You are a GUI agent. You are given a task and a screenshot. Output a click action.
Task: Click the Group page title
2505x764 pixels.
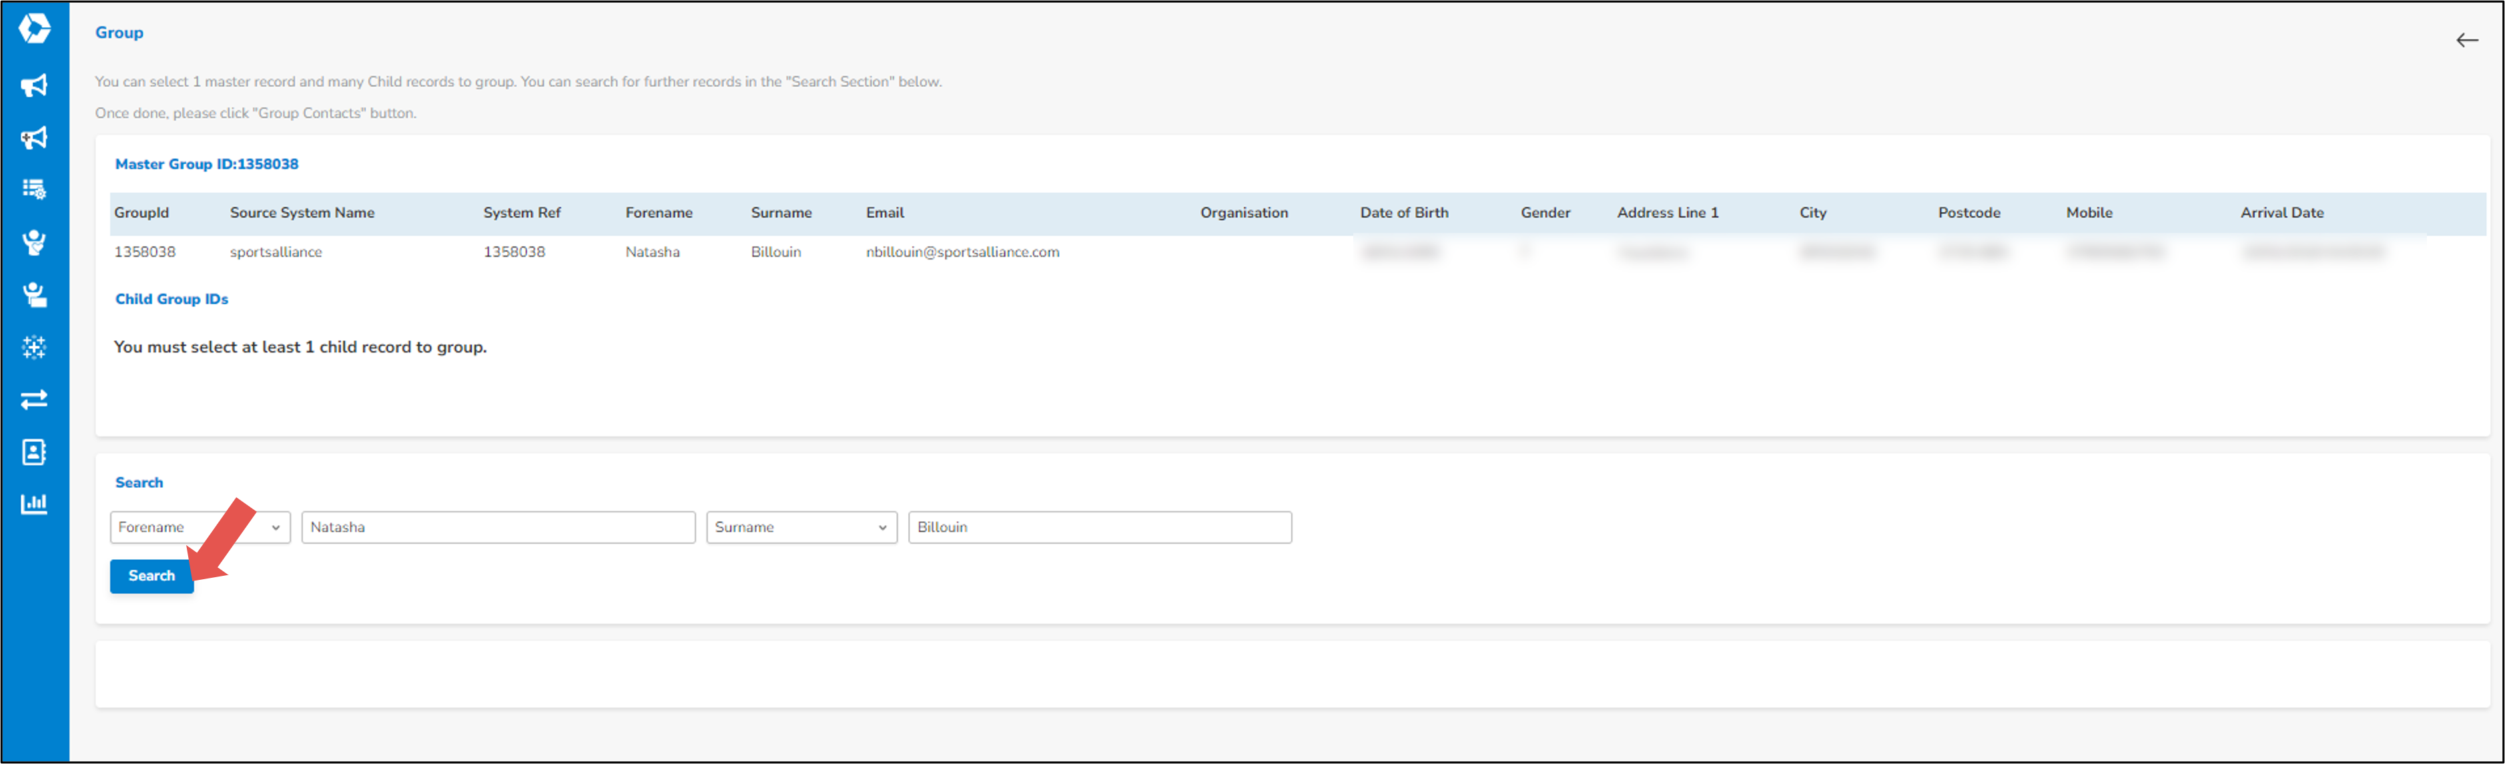pyautogui.click(x=119, y=32)
